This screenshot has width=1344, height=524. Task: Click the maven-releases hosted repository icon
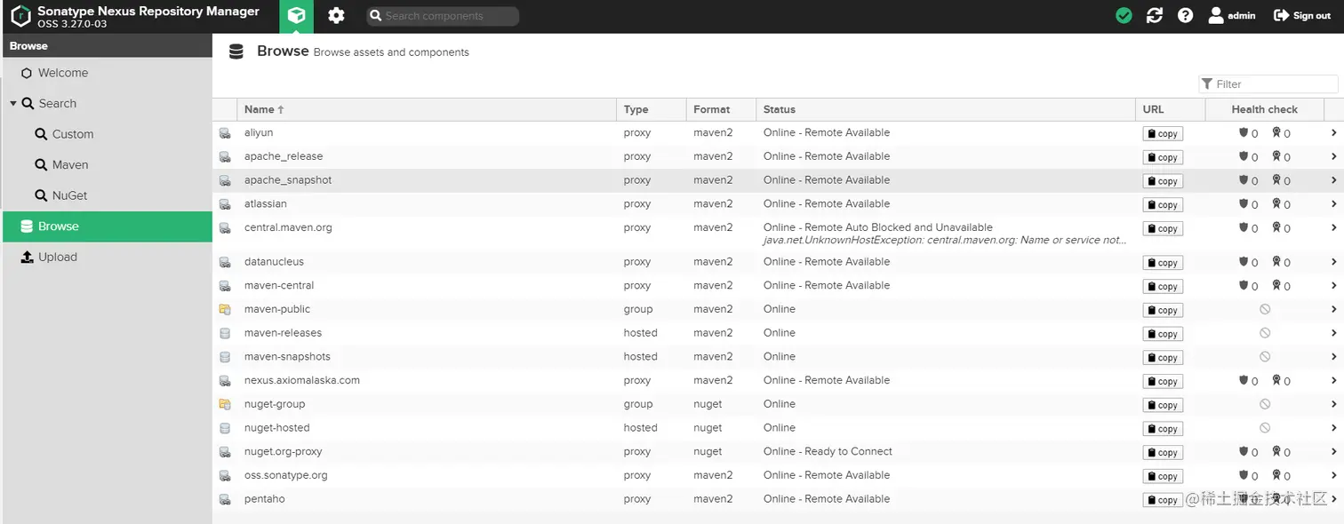pos(225,333)
